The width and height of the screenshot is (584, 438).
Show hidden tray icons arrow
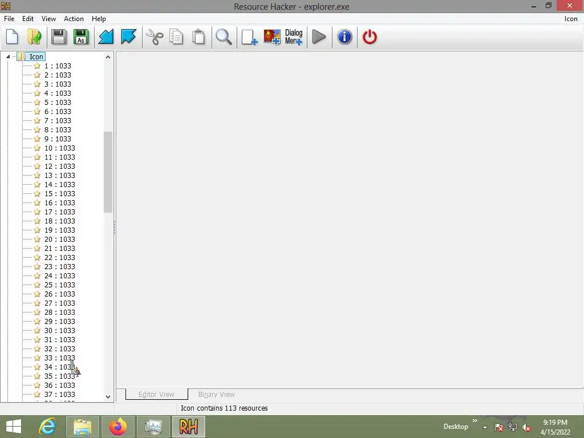click(x=485, y=427)
